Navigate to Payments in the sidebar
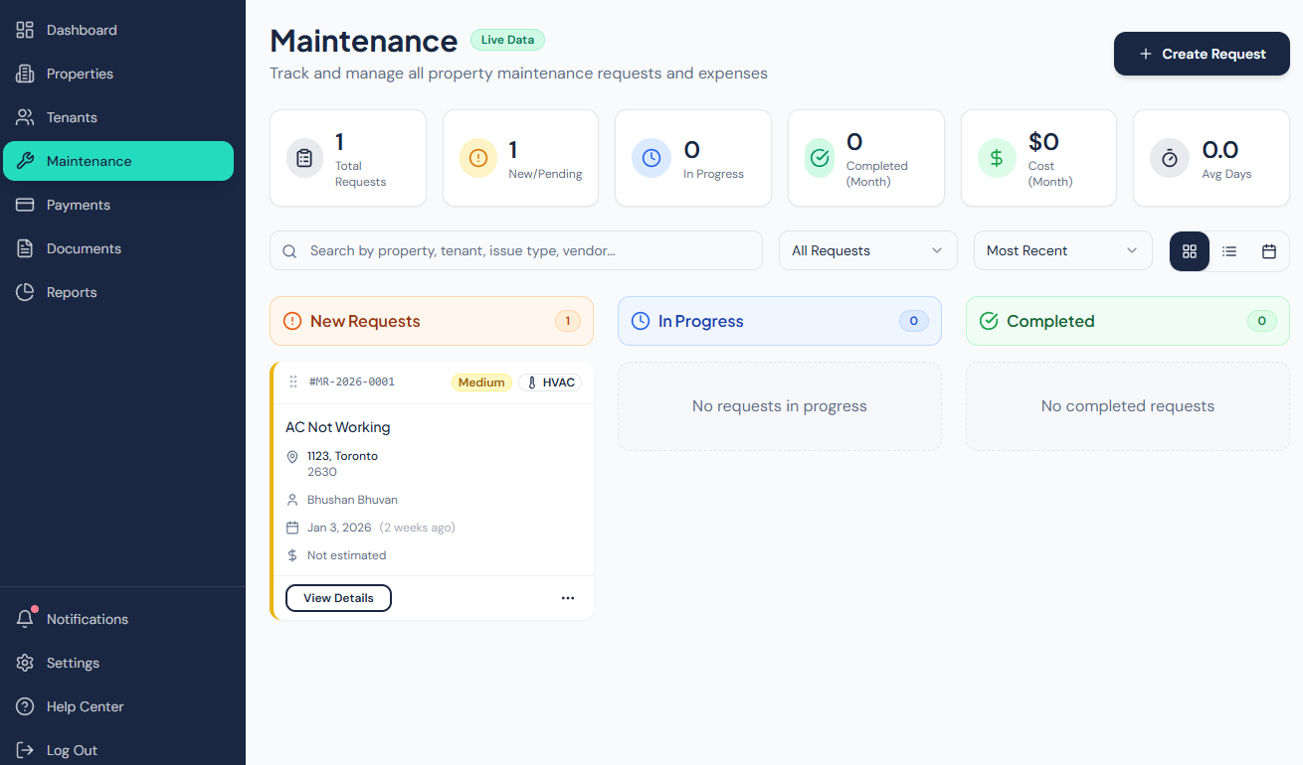This screenshot has height=765, width=1303. (76, 205)
